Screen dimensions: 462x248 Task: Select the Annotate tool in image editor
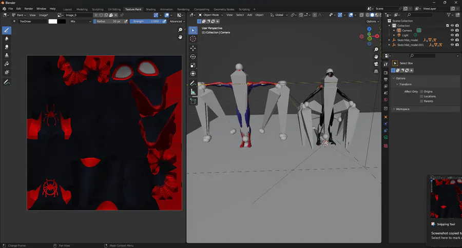click(7, 82)
